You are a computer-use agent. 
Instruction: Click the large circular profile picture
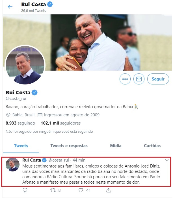25,65
